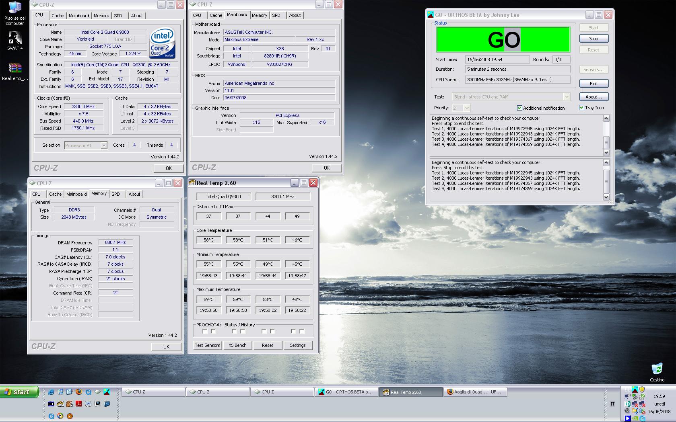This screenshot has width=676, height=422.
Task: Click ORTHOS window title bar icon
Action: click(x=430, y=15)
